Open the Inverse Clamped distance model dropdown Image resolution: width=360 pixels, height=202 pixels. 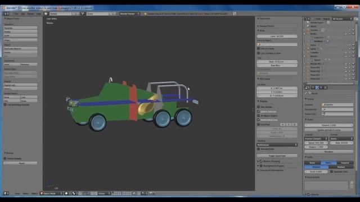coord(316,139)
